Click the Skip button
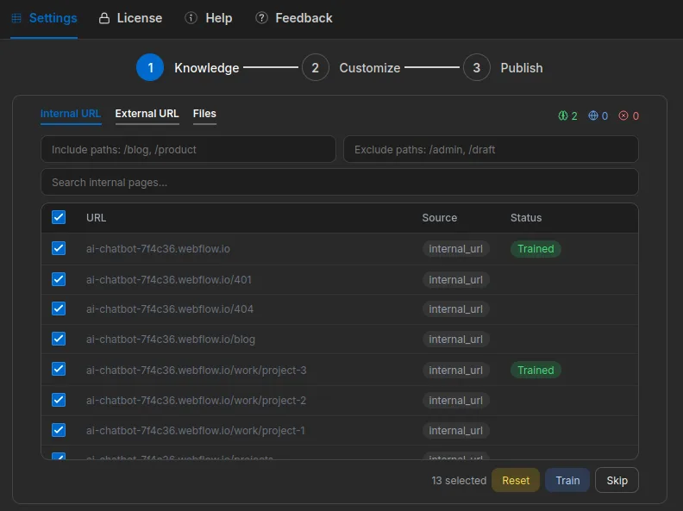 (x=617, y=481)
